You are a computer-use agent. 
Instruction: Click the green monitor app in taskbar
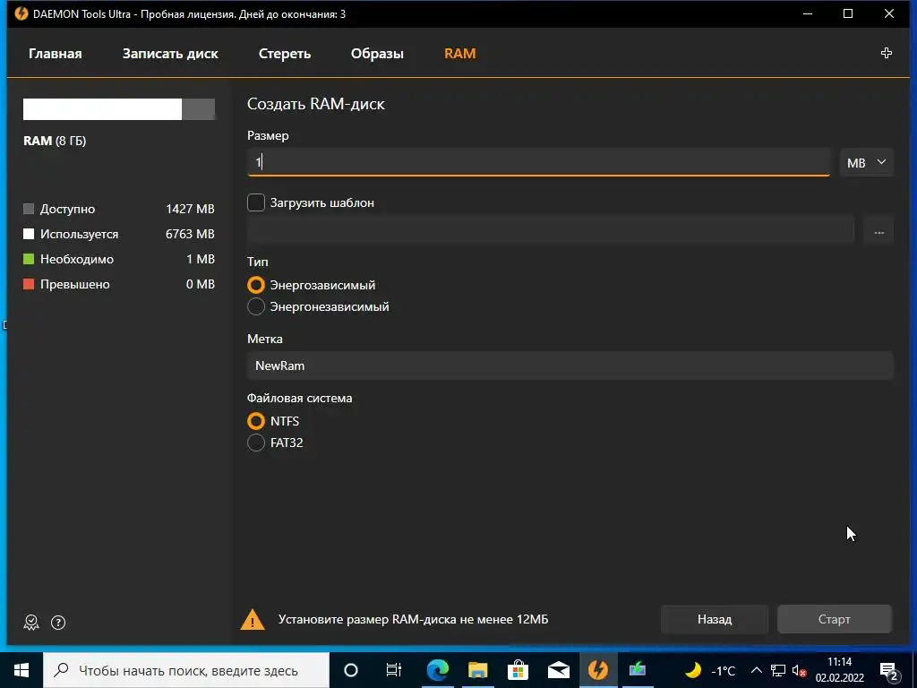coord(637,670)
